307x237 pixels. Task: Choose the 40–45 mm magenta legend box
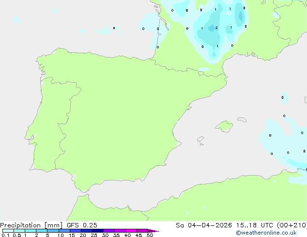[x=131, y=231]
